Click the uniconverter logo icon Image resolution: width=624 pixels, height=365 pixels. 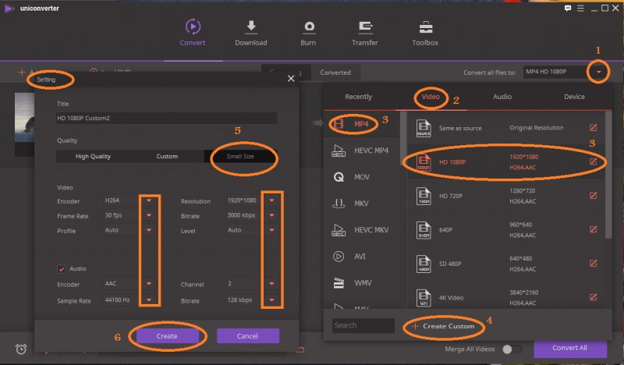click(x=9, y=9)
